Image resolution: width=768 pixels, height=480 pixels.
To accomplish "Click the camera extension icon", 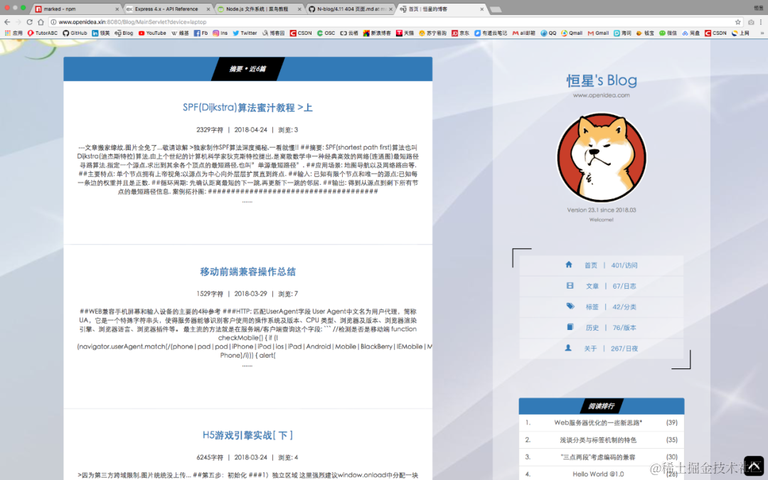I will tap(751, 22).
